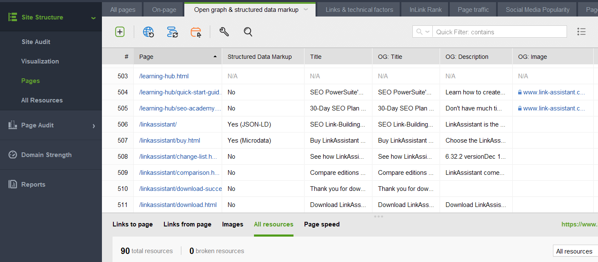Toggle sort arrow on the Page column

(x=215, y=57)
